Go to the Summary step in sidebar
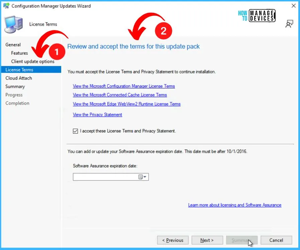 15,87
